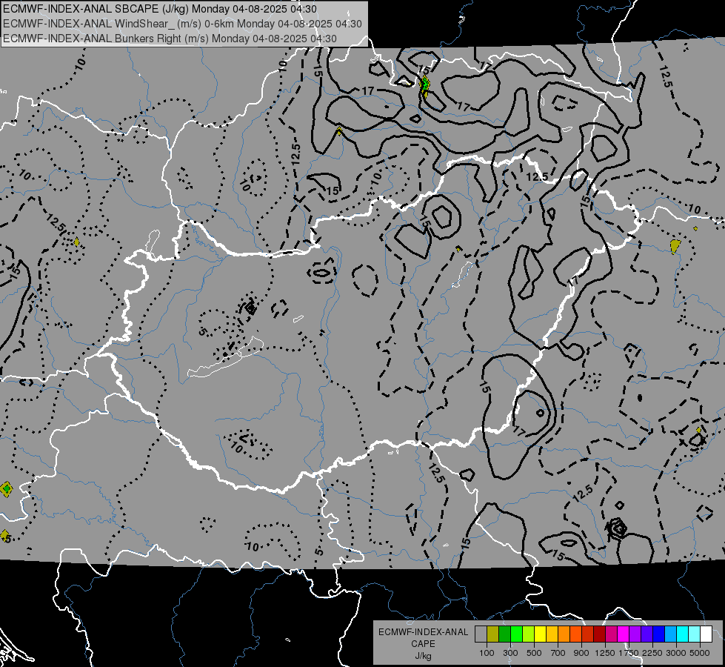Click the WindShear 0-6km title line
This screenshot has width=725, height=667.
click(x=182, y=24)
